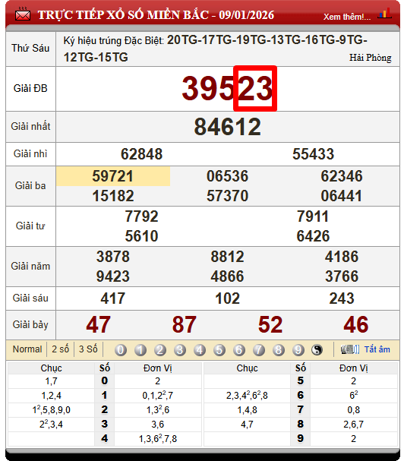Click fifth prize number 8812
The width and height of the screenshot is (404, 461).
[x=227, y=257]
